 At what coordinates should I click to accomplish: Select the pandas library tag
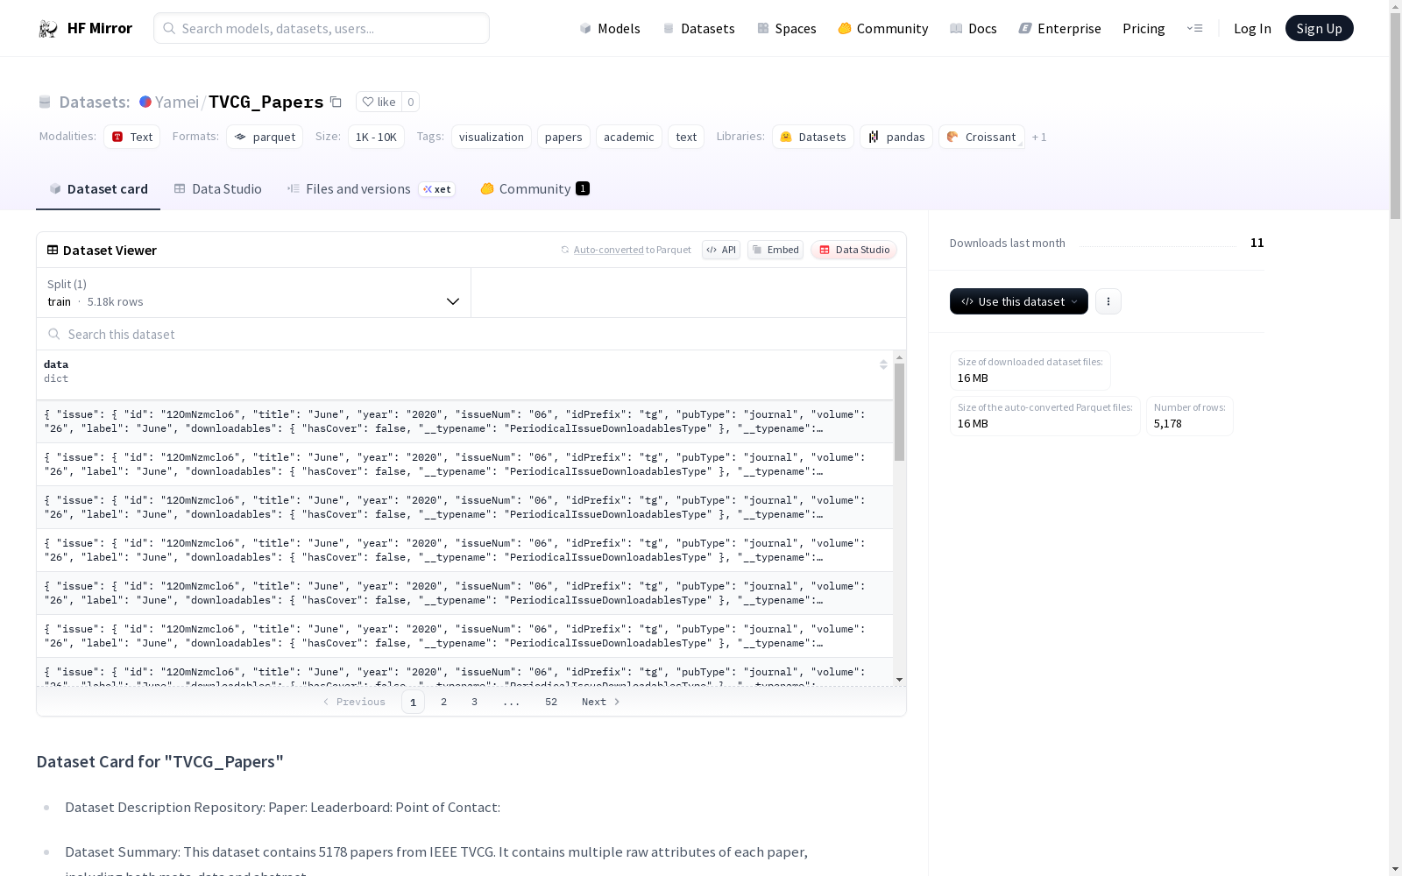pos(896,137)
